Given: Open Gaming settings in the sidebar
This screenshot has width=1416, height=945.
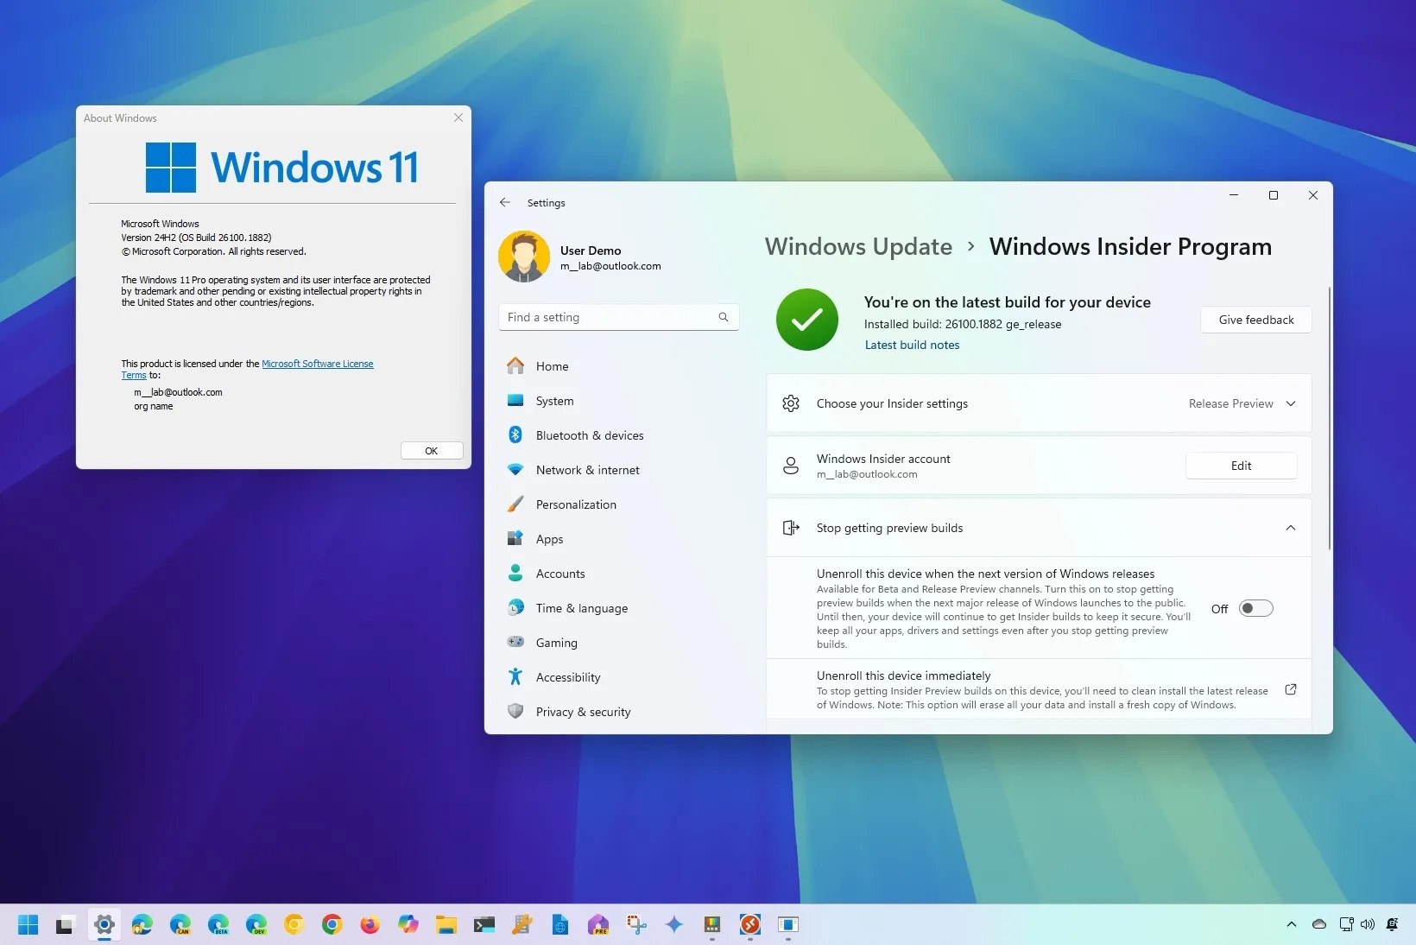Looking at the screenshot, I should pos(556,643).
